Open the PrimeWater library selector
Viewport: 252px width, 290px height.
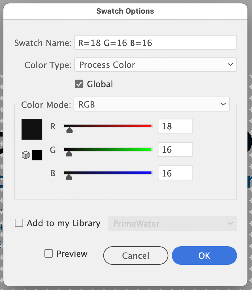coord(172,223)
